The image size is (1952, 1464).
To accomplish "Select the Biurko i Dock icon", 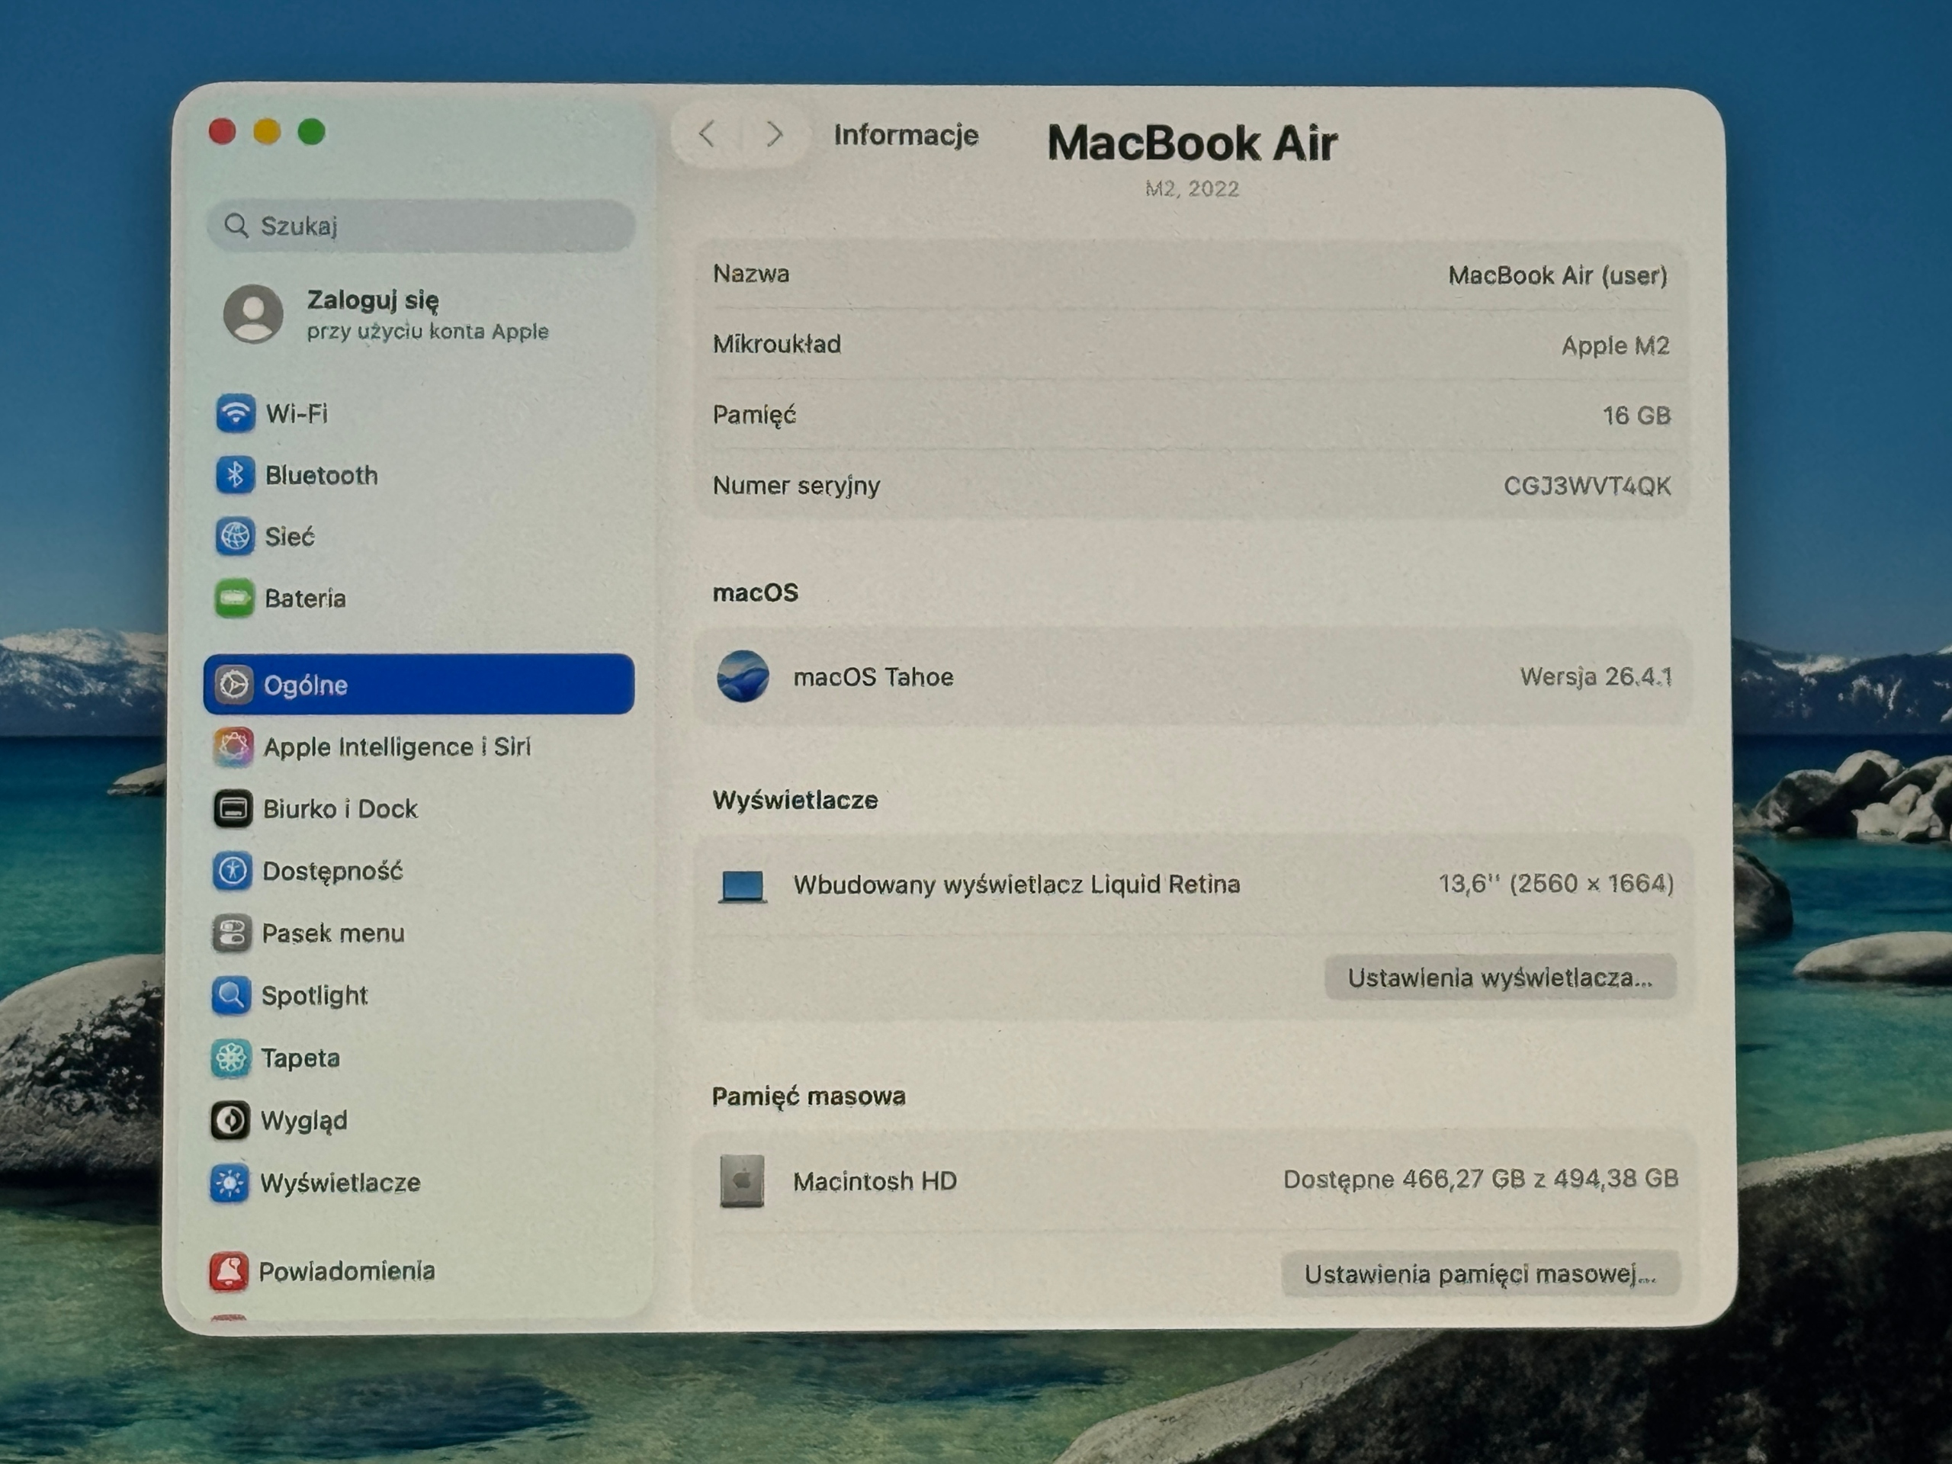I will (233, 808).
